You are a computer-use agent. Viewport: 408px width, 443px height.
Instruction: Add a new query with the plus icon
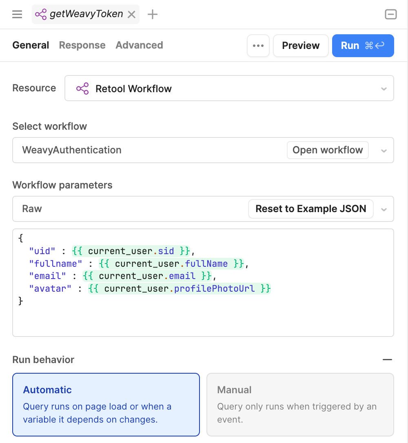(153, 14)
